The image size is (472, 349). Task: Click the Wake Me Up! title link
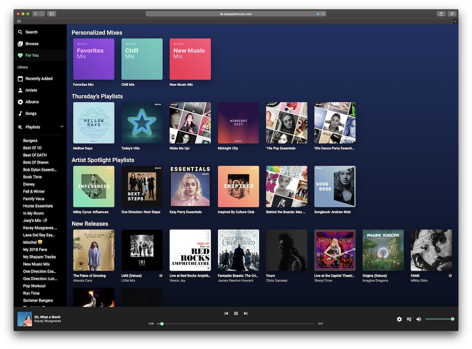[x=179, y=148]
